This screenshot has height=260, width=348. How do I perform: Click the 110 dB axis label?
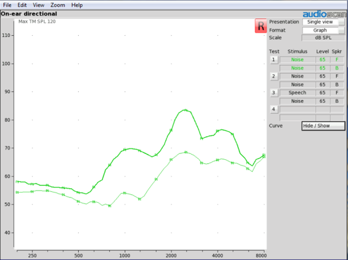coord(6,35)
